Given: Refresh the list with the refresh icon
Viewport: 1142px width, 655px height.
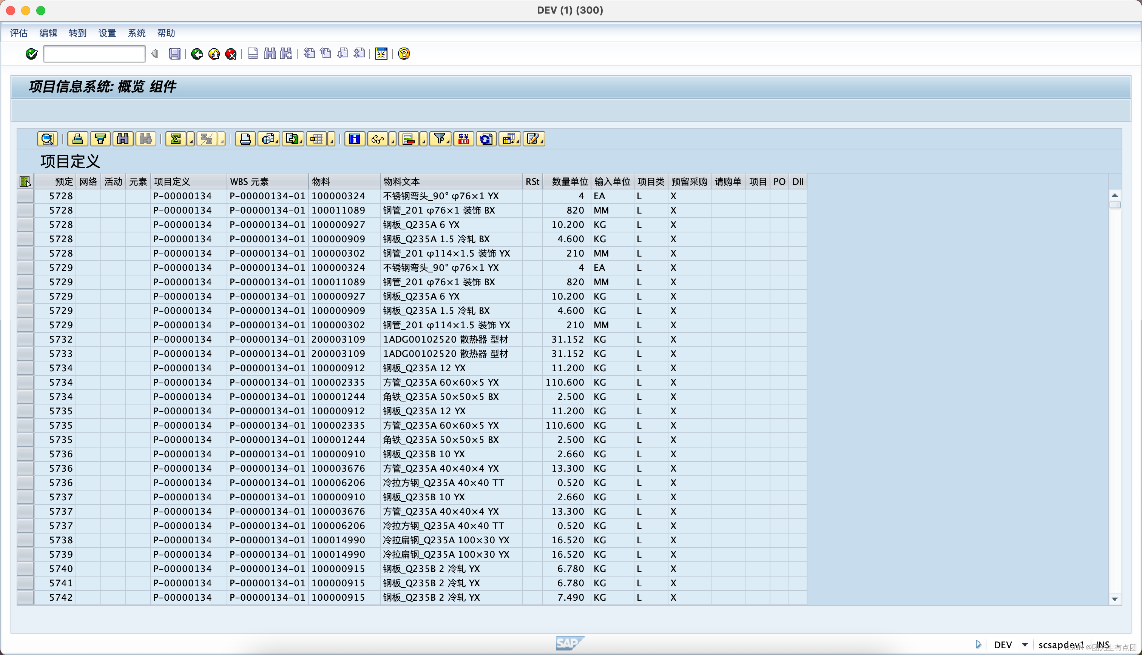Looking at the screenshot, I should click(486, 138).
